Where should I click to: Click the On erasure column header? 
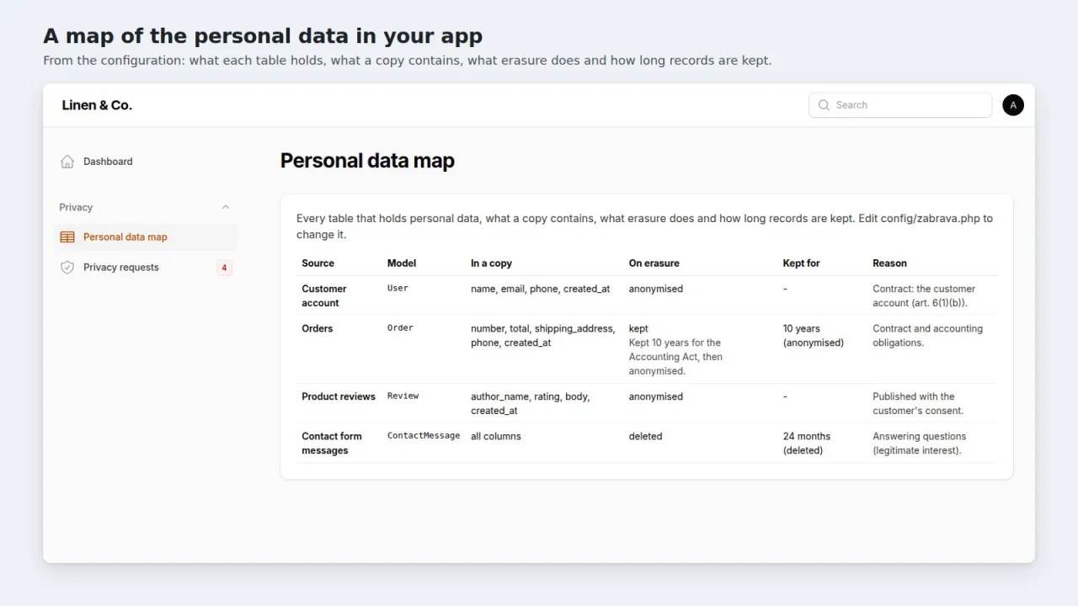pos(654,263)
